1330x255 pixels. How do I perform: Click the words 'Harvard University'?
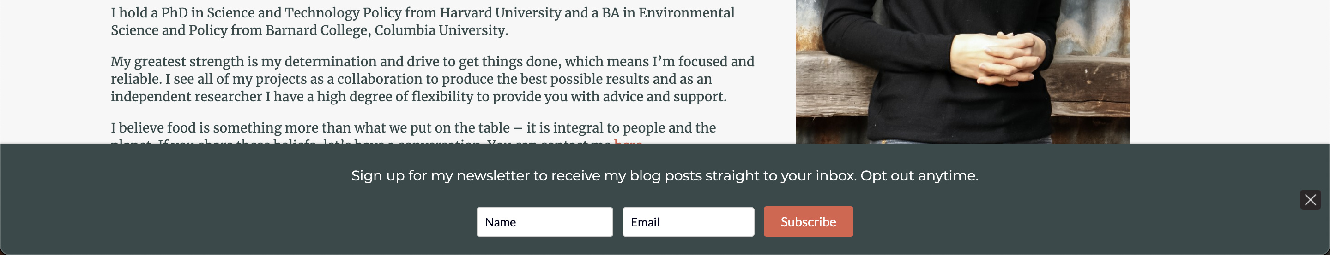500,12
